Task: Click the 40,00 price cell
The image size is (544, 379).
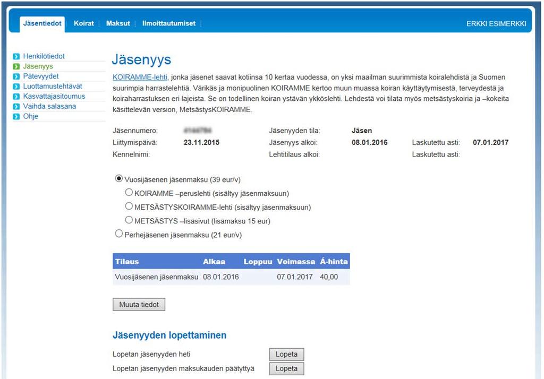Action: tap(329, 277)
